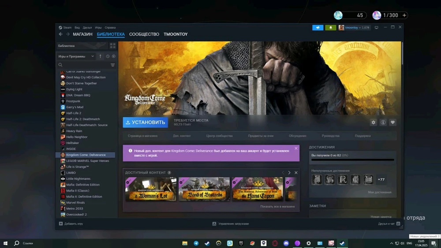This screenshot has height=248, width=441.
Task: Expand the Игры и Программы dropdown
Action: (x=76, y=56)
